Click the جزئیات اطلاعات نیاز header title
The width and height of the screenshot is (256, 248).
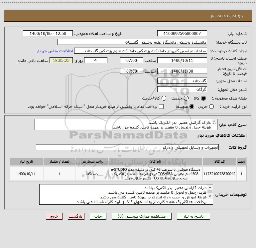click(227, 16)
